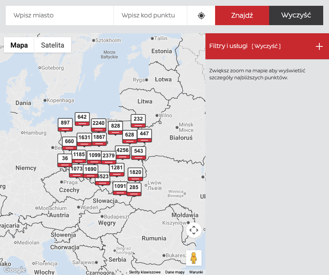Switch to Satelita map view
The width and height of the screenshot is (329, 275).
[x=53, y=45]
